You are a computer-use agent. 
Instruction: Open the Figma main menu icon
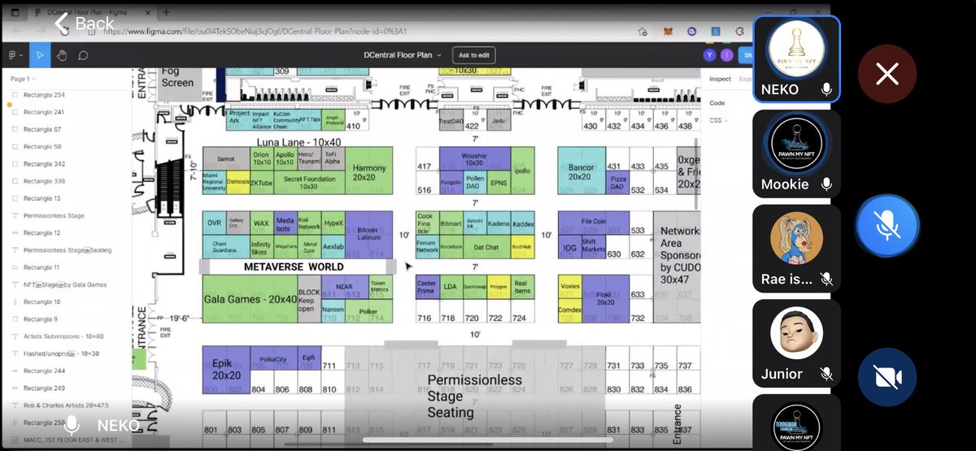(x=15, y=55)
